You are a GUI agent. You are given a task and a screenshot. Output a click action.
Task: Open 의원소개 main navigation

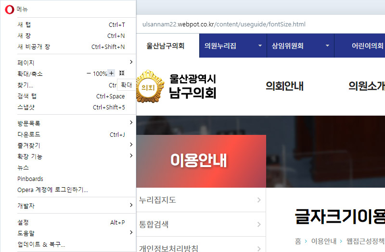367,86
